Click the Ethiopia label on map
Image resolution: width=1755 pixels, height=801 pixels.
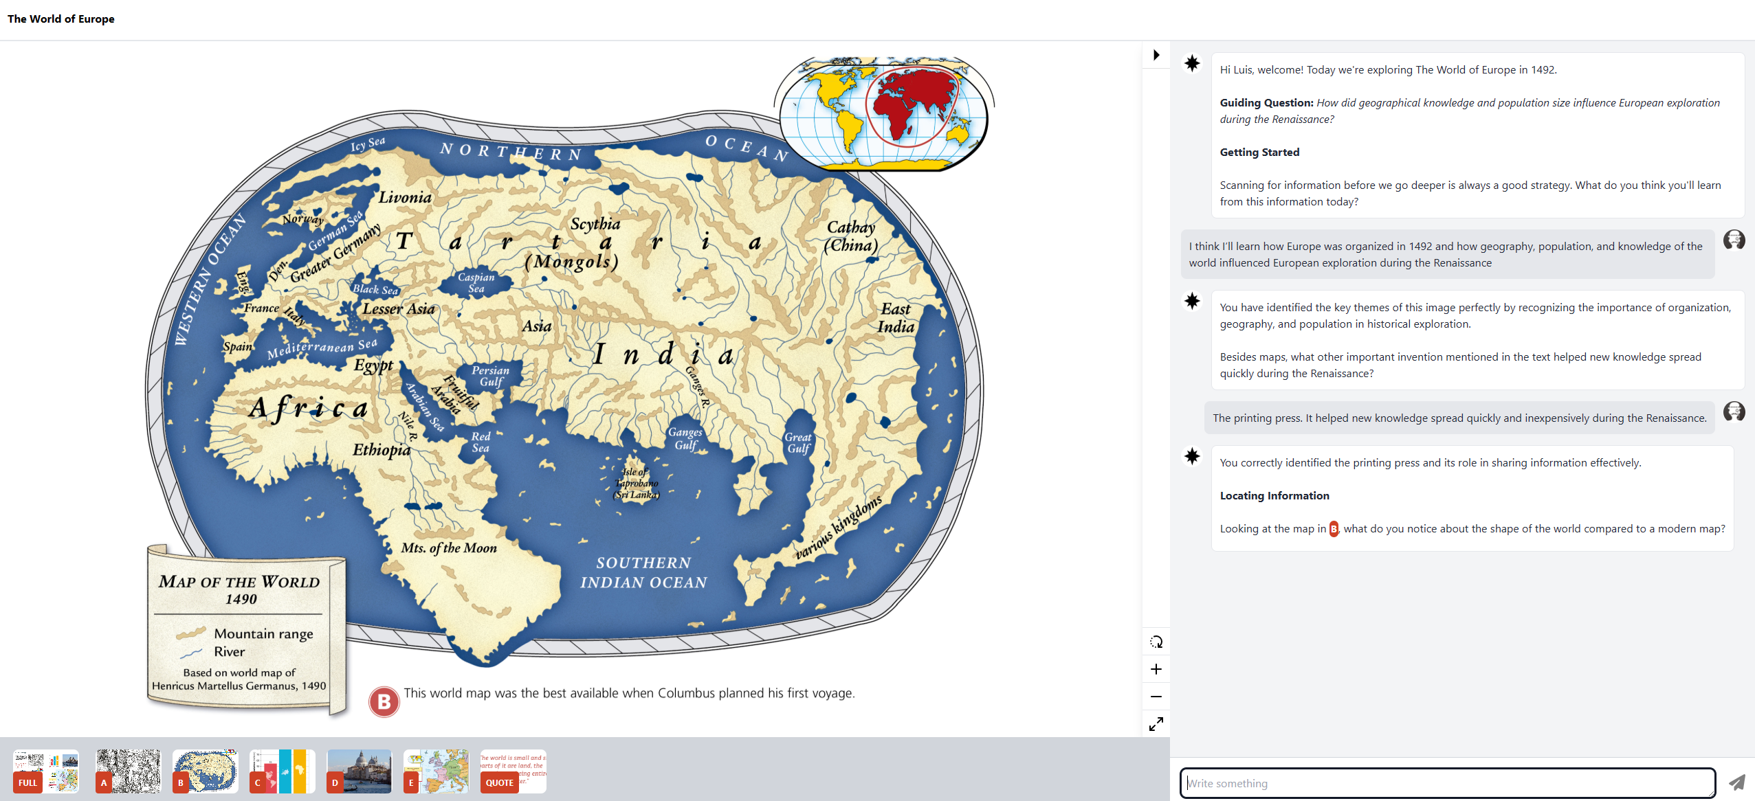(x=382, y=450)
